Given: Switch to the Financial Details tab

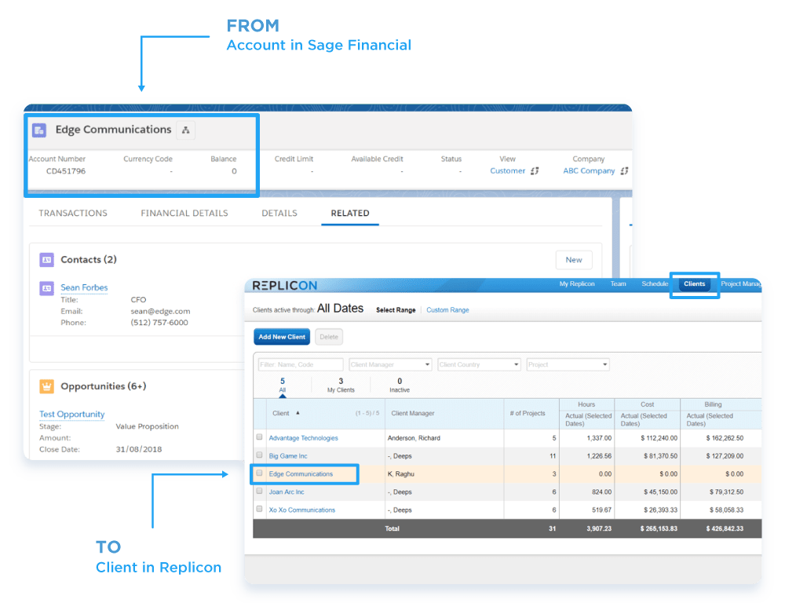Looking at the screenshot, I should click(184, 214).
